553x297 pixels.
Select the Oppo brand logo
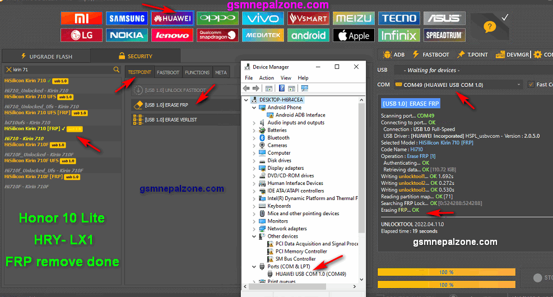217,18
